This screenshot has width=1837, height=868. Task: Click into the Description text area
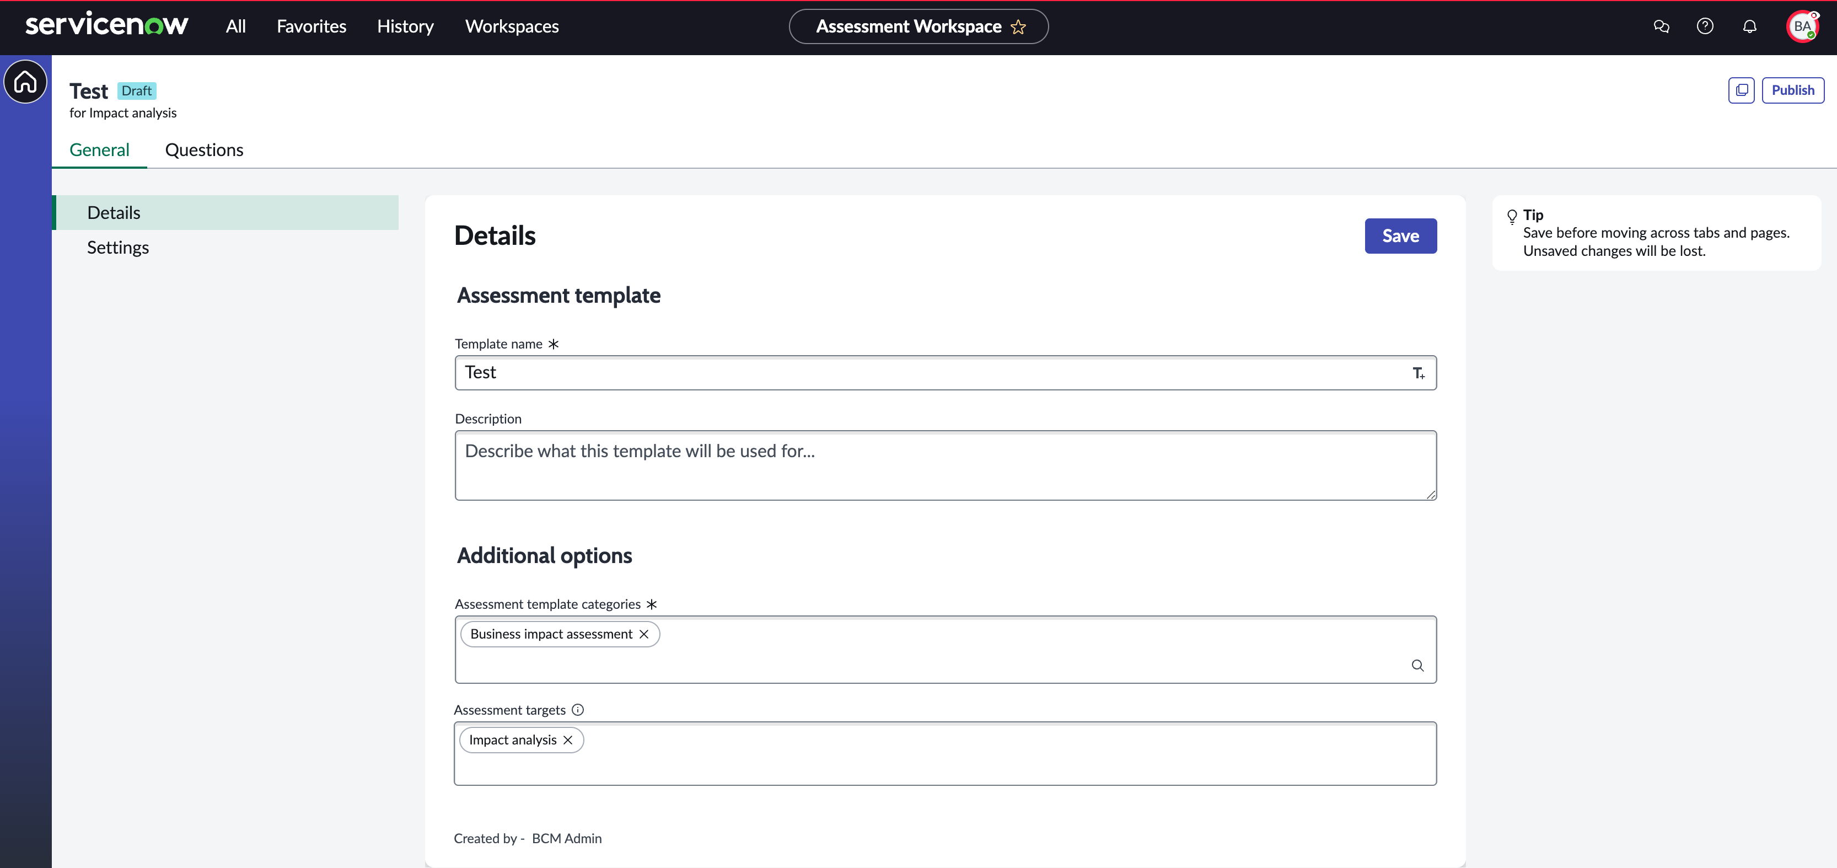[x=945, y=465]
